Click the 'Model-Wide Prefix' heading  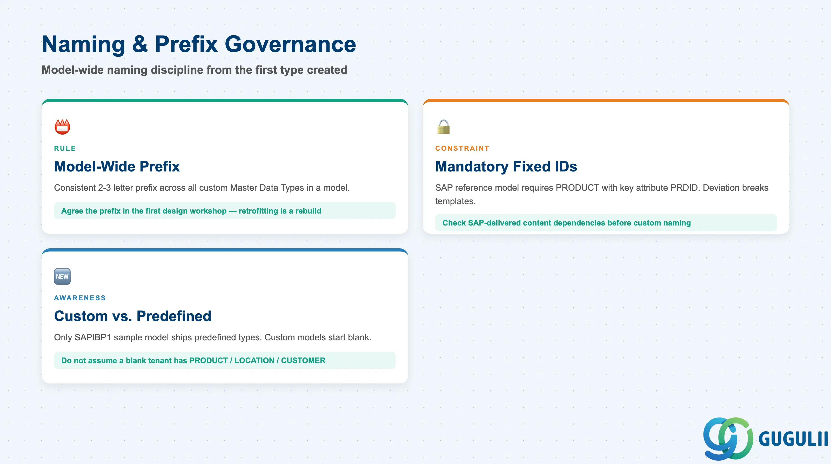[x=117, y=167]
